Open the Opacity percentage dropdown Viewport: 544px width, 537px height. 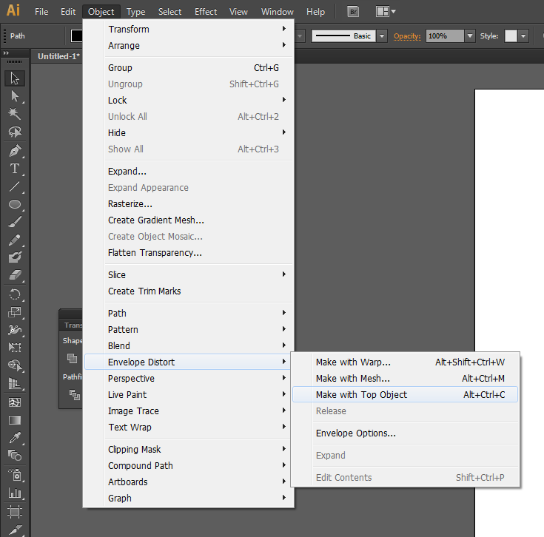(470, 36)
